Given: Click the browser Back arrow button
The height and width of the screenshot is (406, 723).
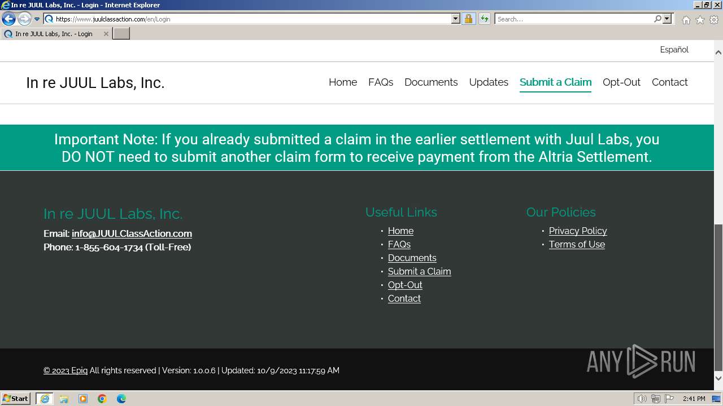Looking at the screenshot, I should tap(8, 19).
